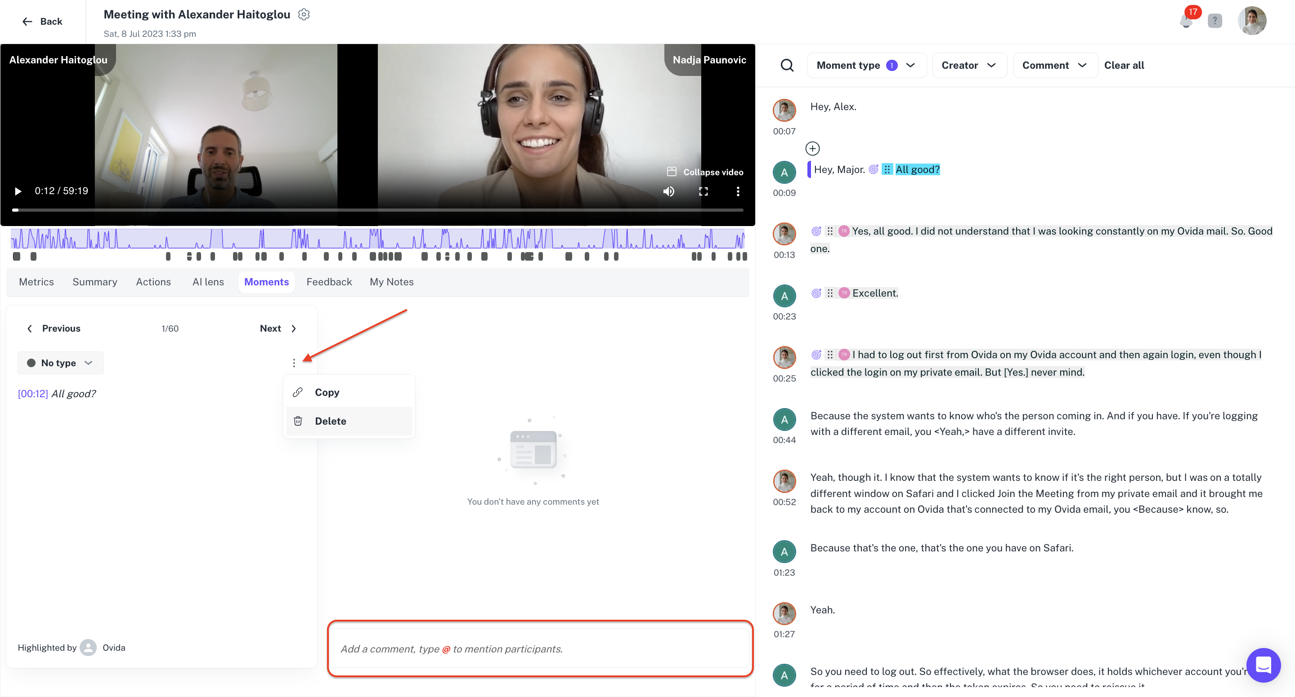Switch to the Actions tab
The height and width of the screenshot is (697, 1295).
(x=153, y=282)
